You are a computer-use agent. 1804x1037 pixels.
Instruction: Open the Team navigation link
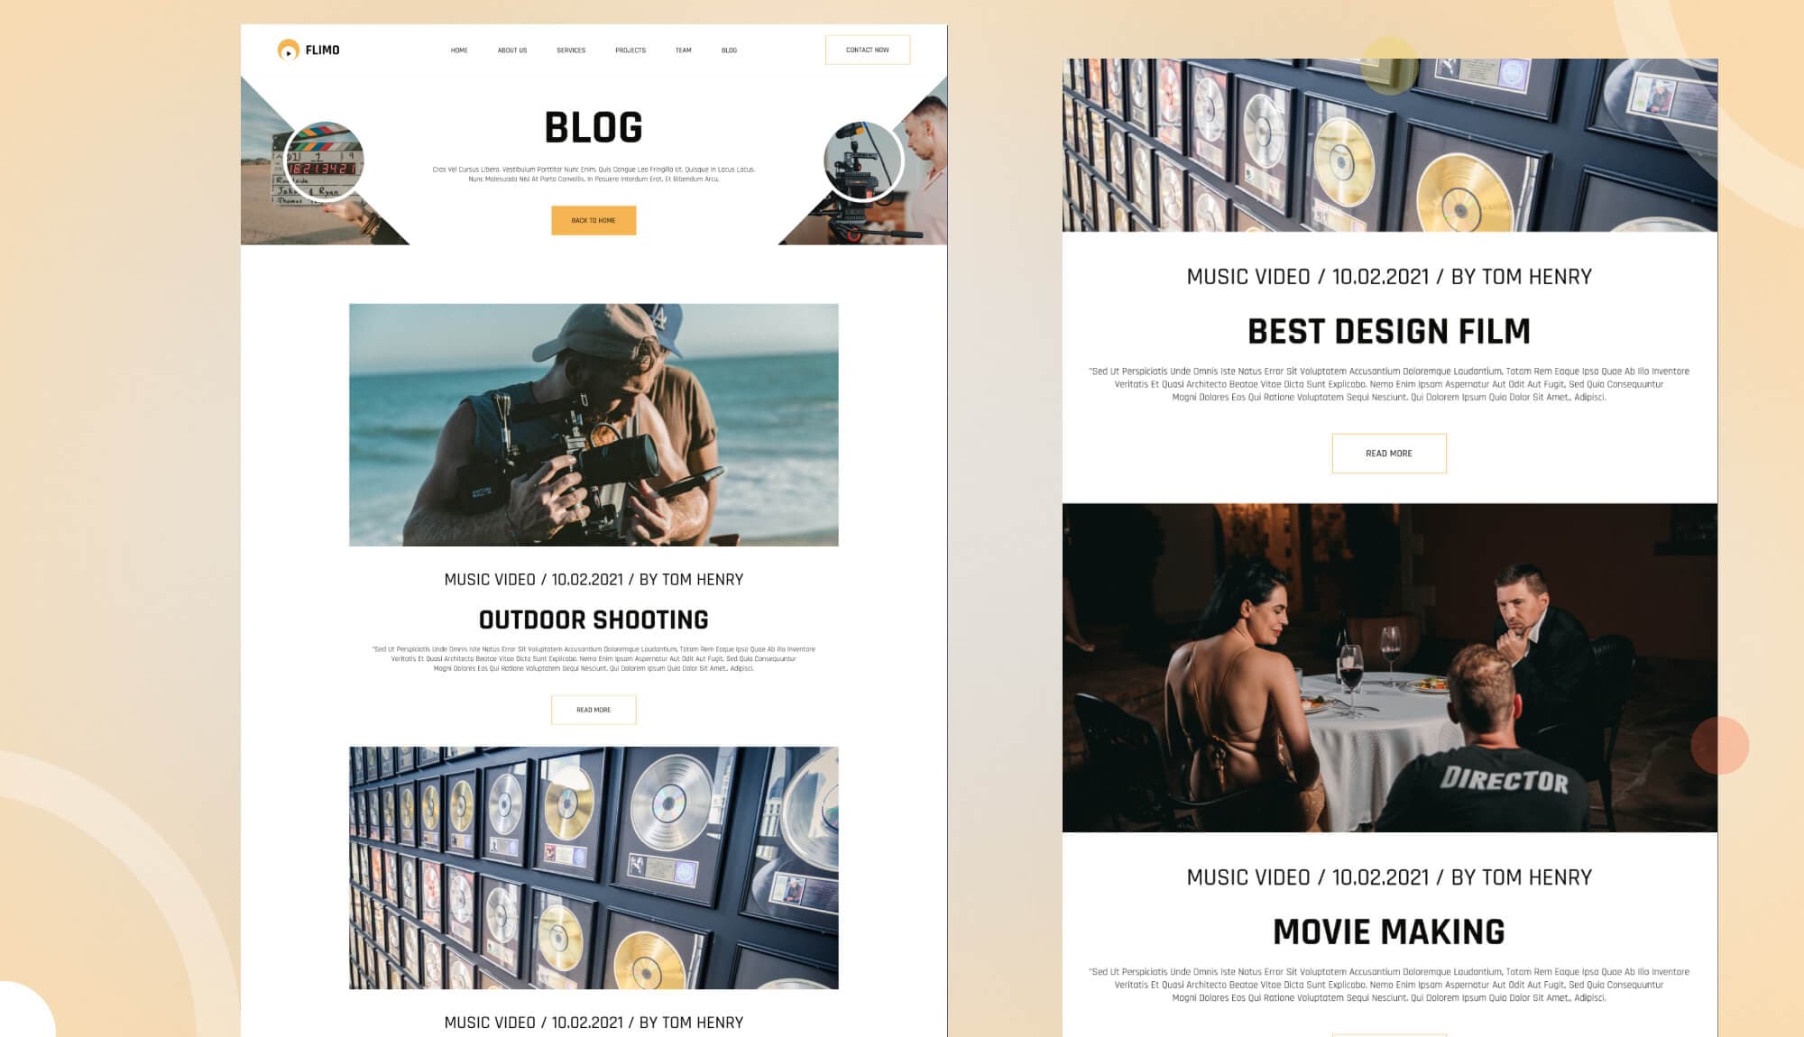683,50
